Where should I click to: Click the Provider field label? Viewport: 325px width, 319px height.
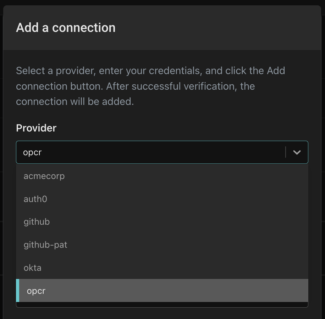pos(36,128)
